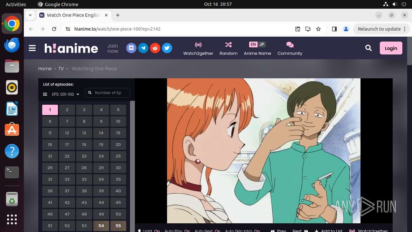Open Chrome menu next to Relaunch to update
412x232 pixels.
[405, 29]
